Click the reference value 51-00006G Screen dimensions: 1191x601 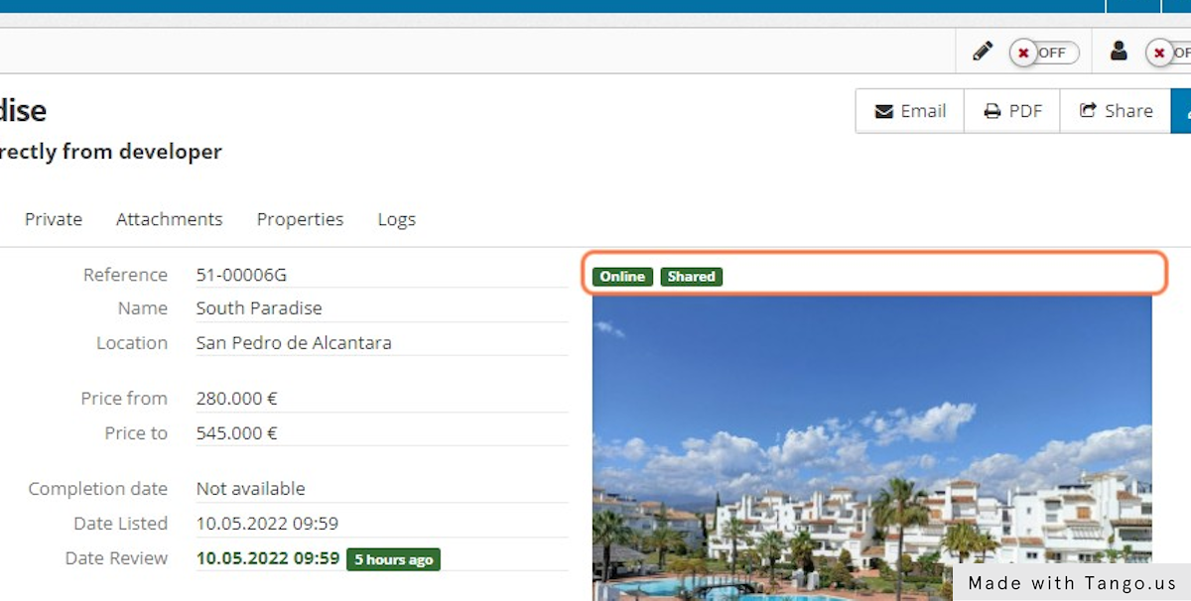pos(241,275)
